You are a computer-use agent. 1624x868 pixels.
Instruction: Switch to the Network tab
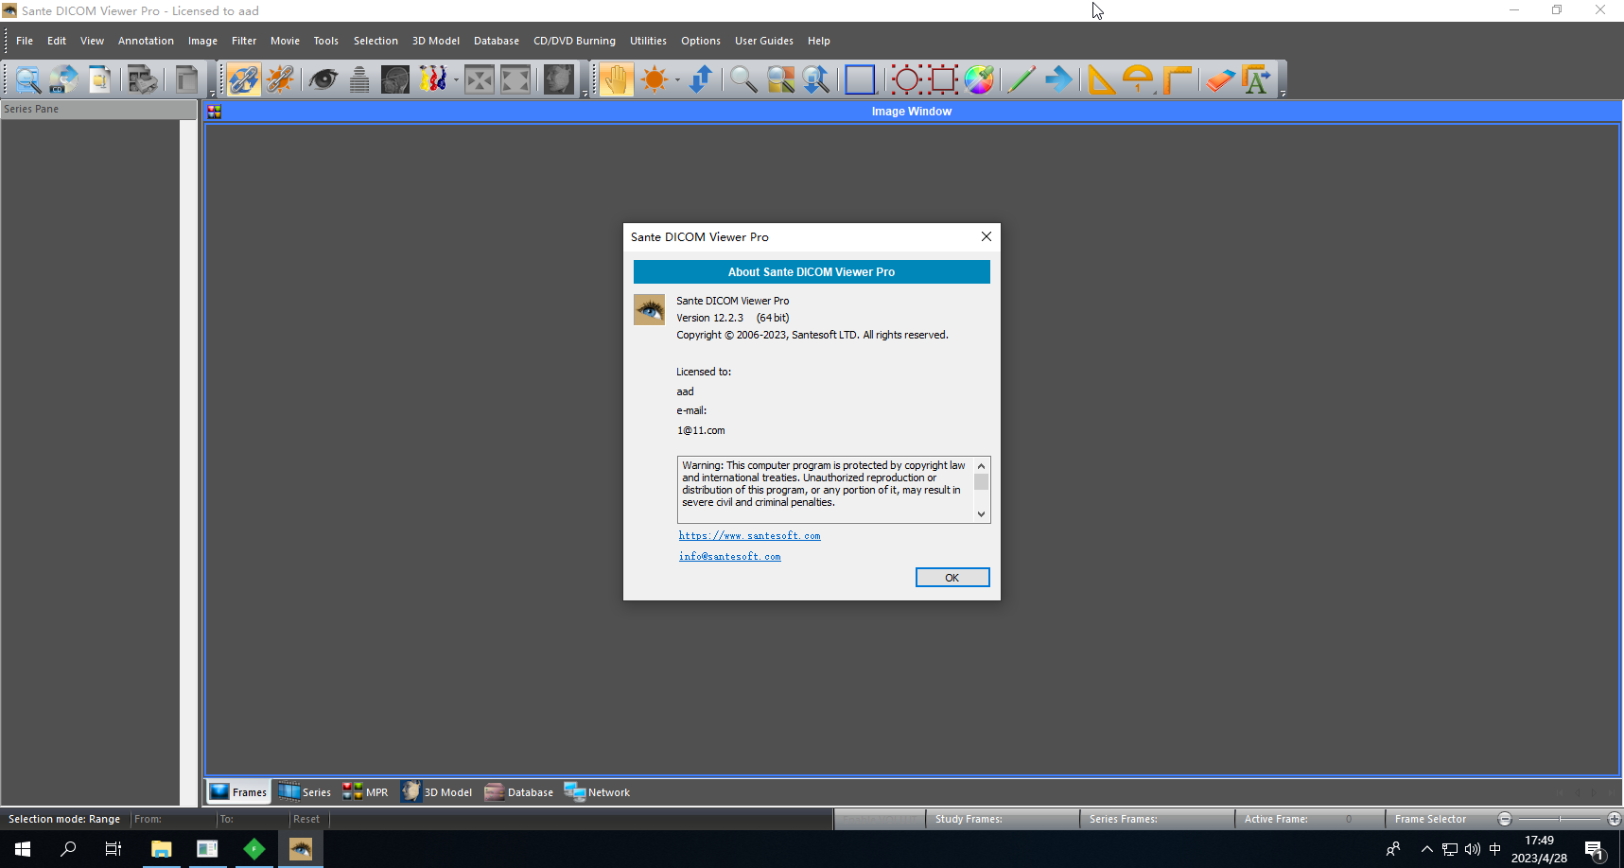[597, 792]
